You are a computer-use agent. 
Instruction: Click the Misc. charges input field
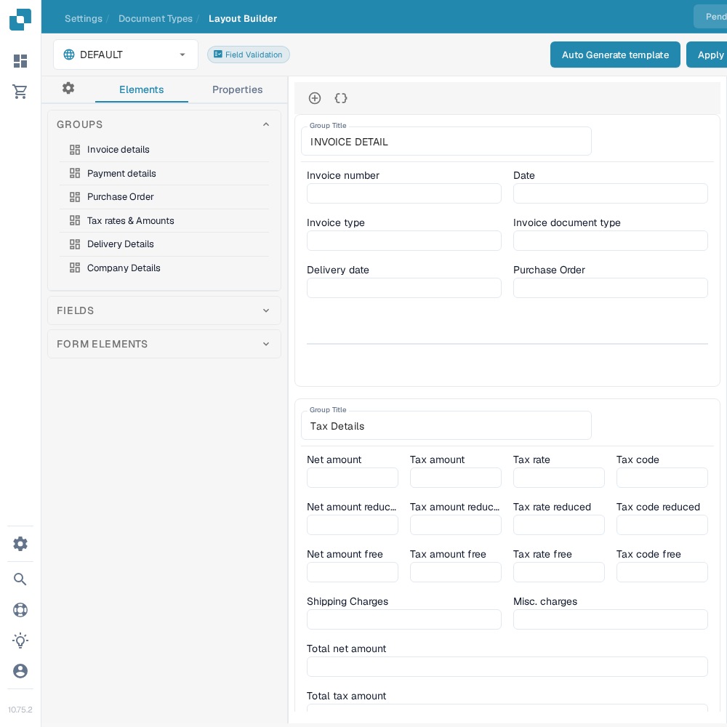pos(610,619)
